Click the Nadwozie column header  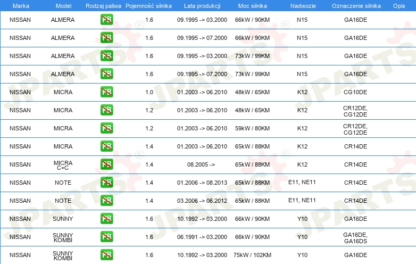[x=302, y=5]
